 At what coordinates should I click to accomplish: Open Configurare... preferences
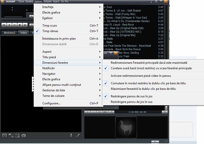(69, 103)
